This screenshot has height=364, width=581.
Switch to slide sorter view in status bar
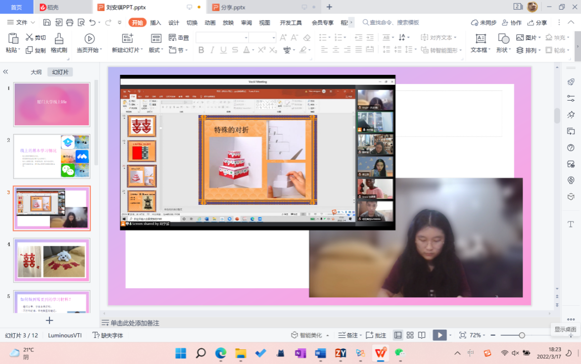click(x=410, y=335)
